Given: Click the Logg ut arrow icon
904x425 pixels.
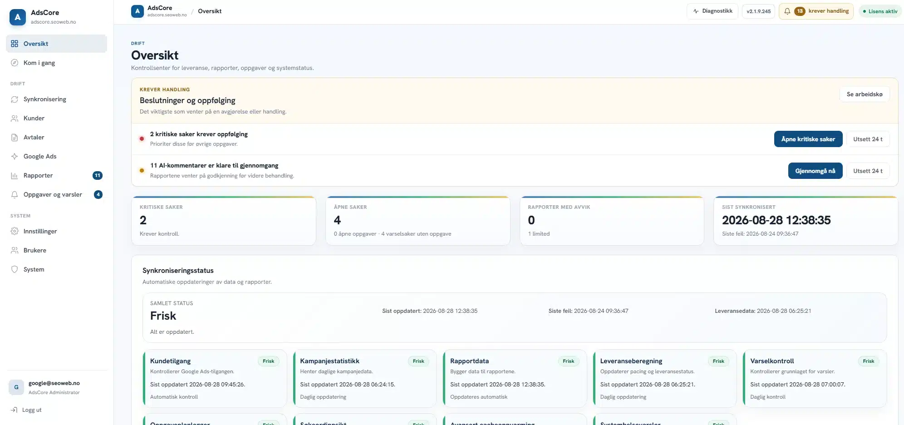Looking at the screenshot, I should click(x=14, y=410).
